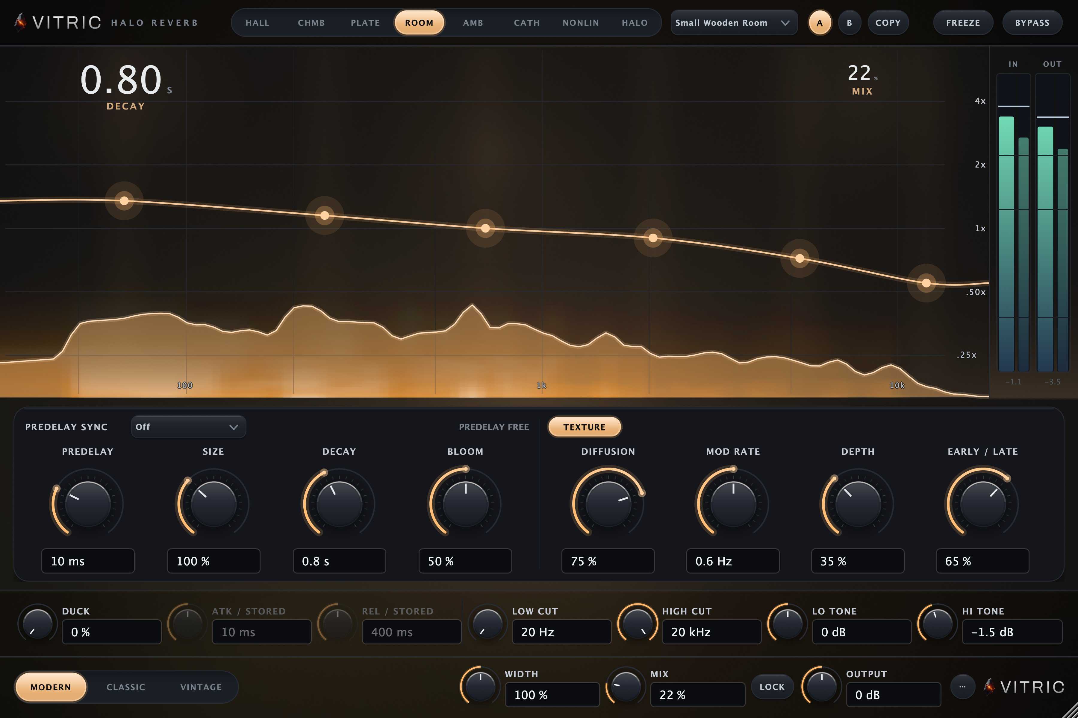Screen dimensions: 1078x718
Task: Click the Hi Tone knob
Action: click(x=937, y=623)
